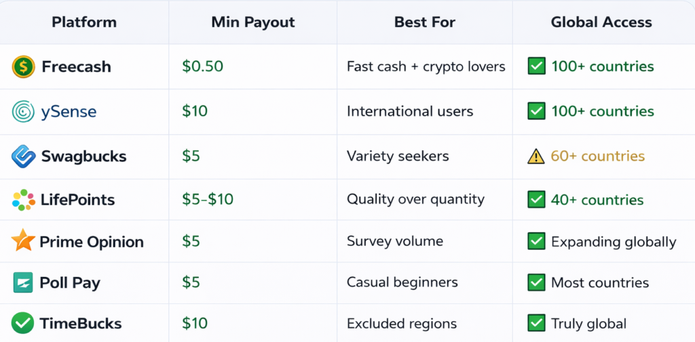Click the Poll Pay teal icon
The image size is (695, 342).
[x=23, y=282]
